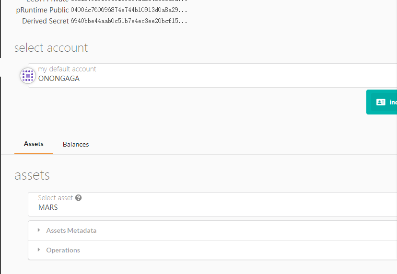
Task: Click the Operations label text
Action: [63, 250]
